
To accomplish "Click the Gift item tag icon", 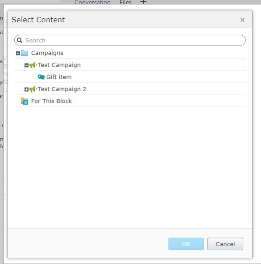I will [41, 77].
